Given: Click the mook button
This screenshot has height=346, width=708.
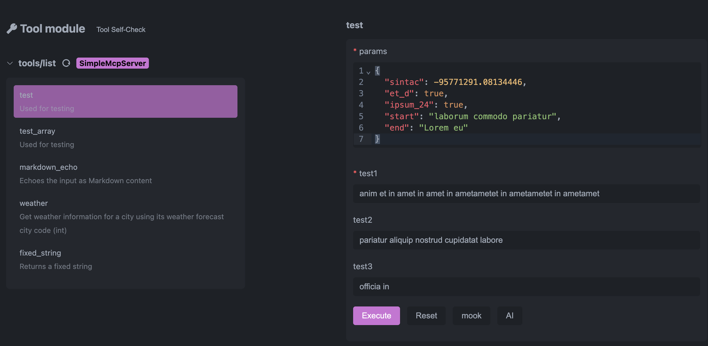Looking at the screenshot, I should click(x=472, y=316).
